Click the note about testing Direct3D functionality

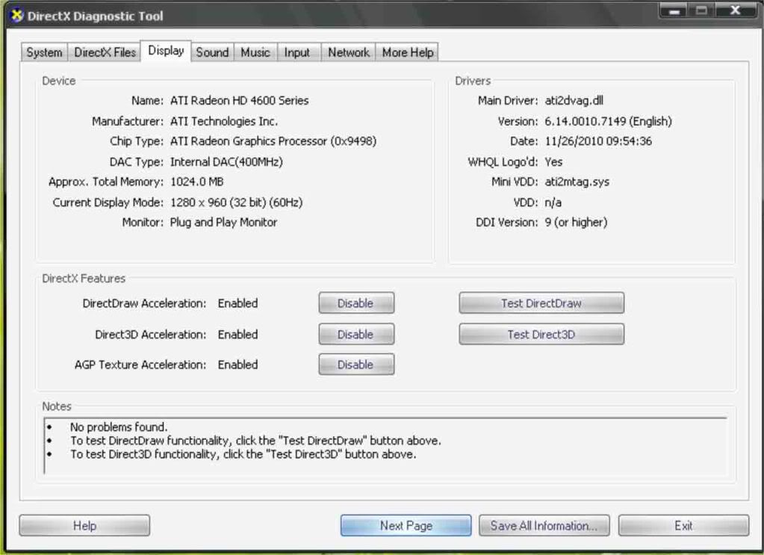pyautogui.click(x=243, y=454)
